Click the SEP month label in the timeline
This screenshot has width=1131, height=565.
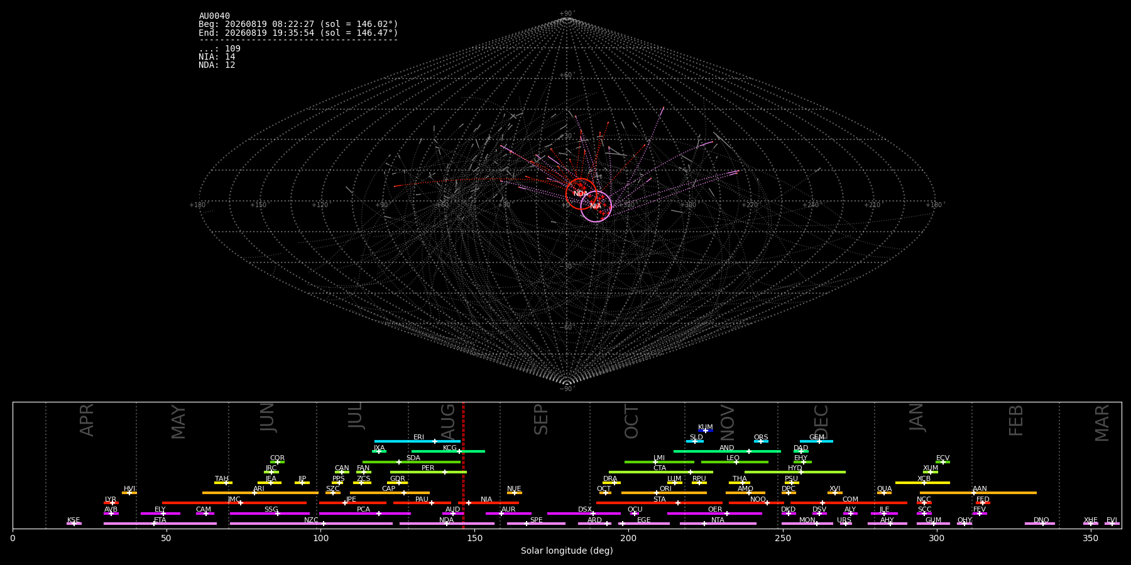pos(541,419)
